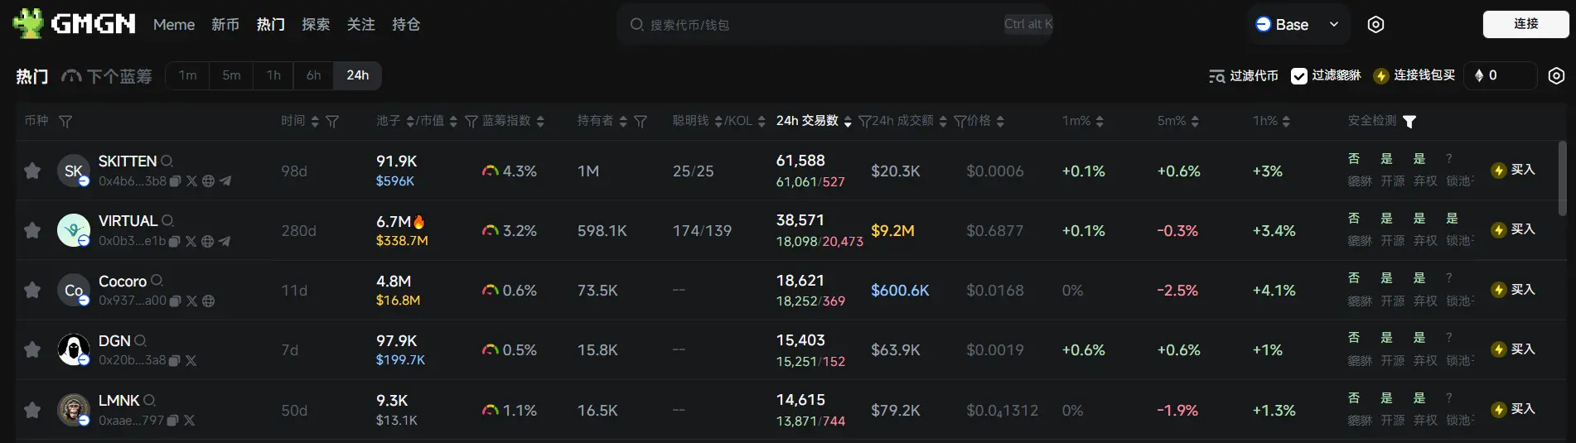Open VIRTUAL's Telegram icon

click(224, 241)
